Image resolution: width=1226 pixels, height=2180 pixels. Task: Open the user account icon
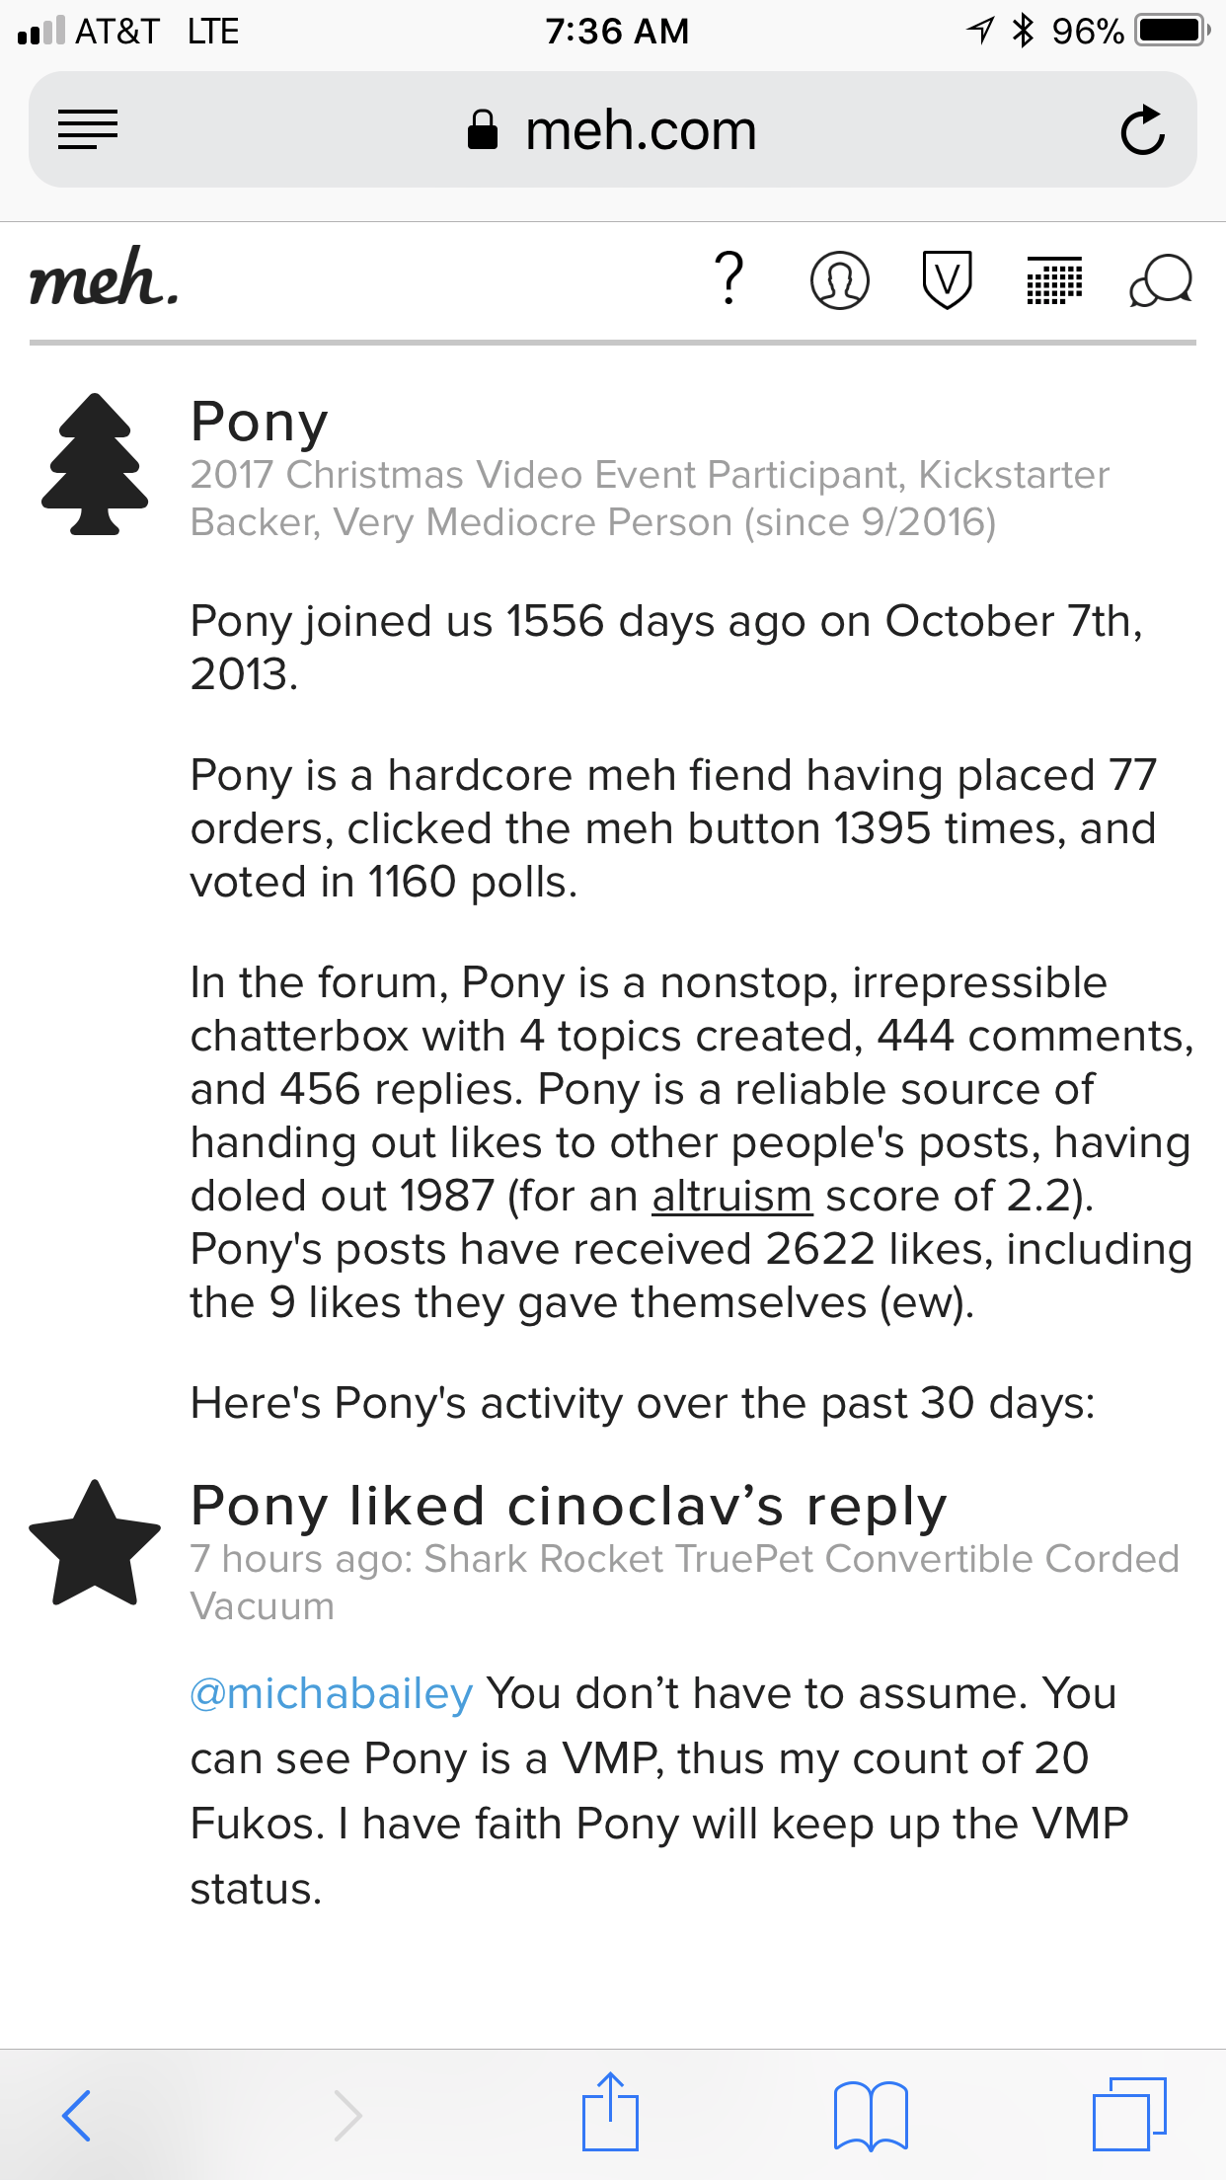click(839, 280)
